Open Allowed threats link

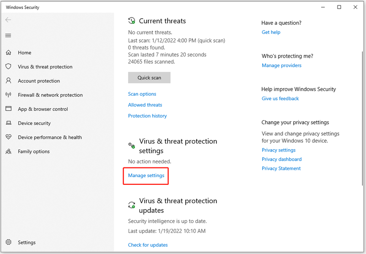pos(145,105)
